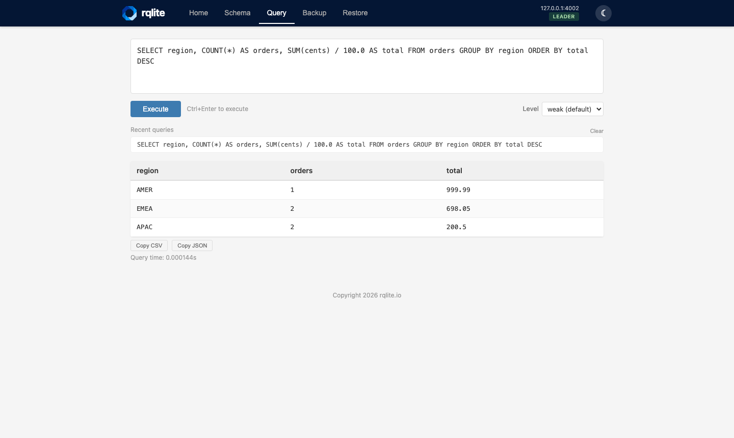The width and height of the screenshot is (734, 438).
Task: Click the Query time 0.000144s text
Action: (164, 258)
